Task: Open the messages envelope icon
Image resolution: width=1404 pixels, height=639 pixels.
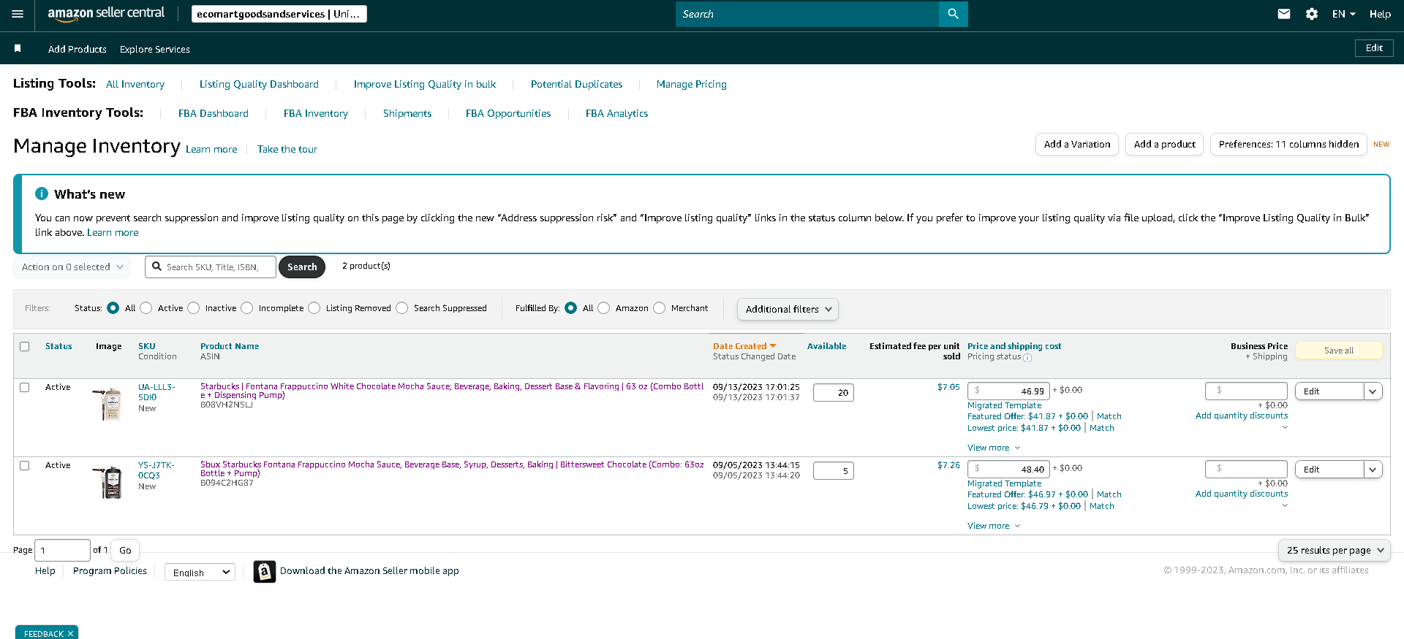Action: [1284, 14]
